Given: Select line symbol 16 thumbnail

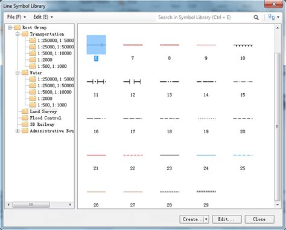Looking at the screenshot, I should tap(96, 118).
